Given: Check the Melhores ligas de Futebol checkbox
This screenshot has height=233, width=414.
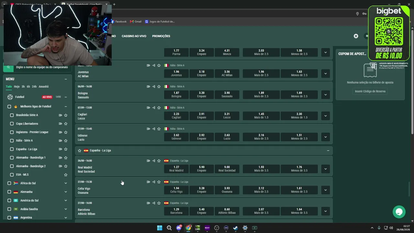Looking at the screenshot, I should (x=9, y=106).
